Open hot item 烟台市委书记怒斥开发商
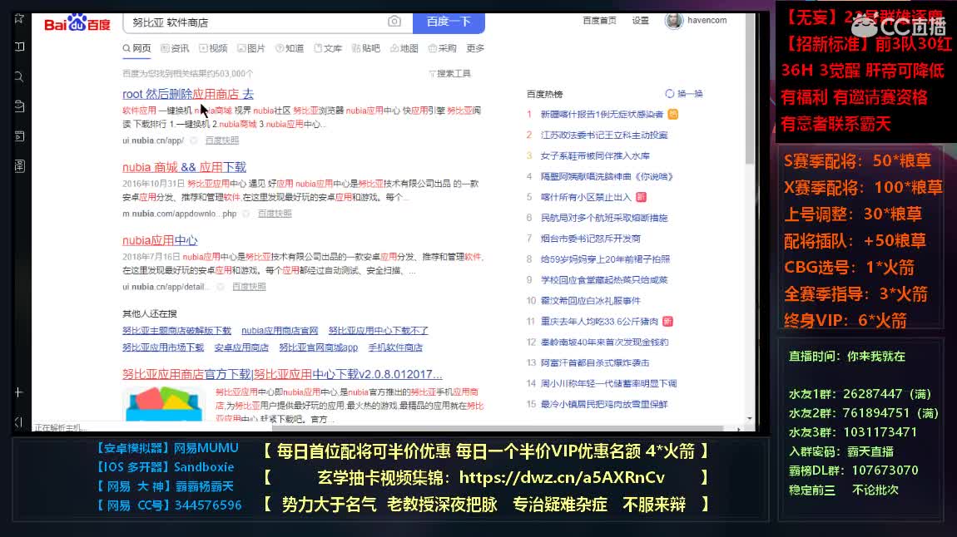This screenshot has height=537, width=957. pos(590,239)
